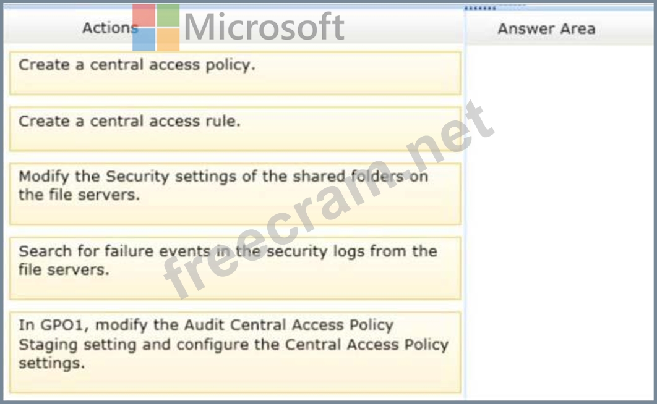
Task: Click the empty Answer Area drop zone
Action: [x=560, y=222]
